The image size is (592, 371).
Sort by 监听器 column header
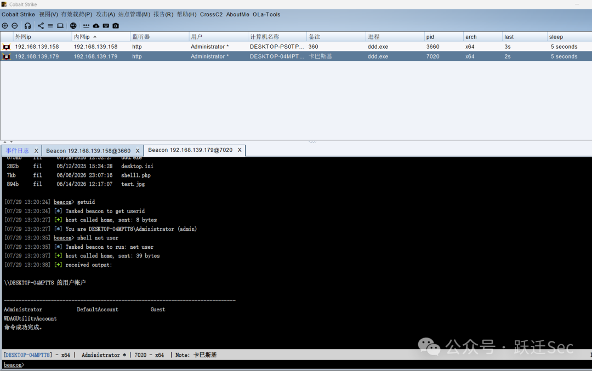[160, 37]
